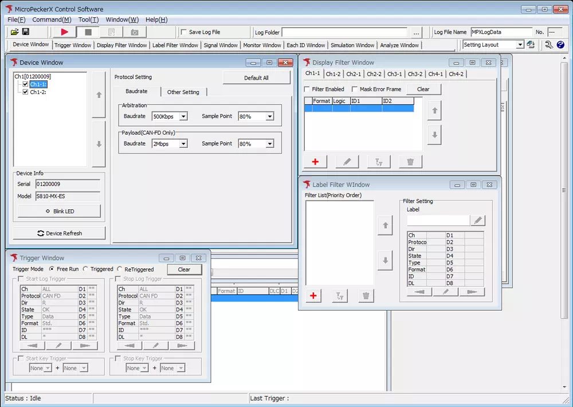This screenshot has height=407, width=573.
Task: Click the blue help question mark icon
Action: point(560,45)
